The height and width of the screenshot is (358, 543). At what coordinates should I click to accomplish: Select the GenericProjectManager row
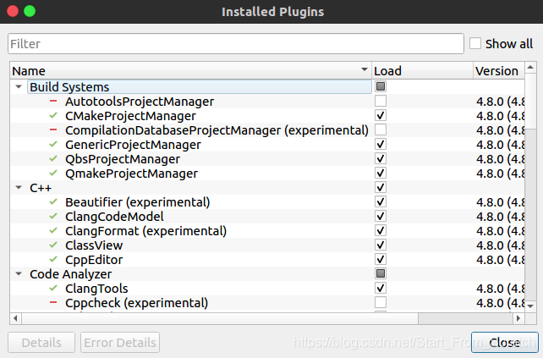267,144
